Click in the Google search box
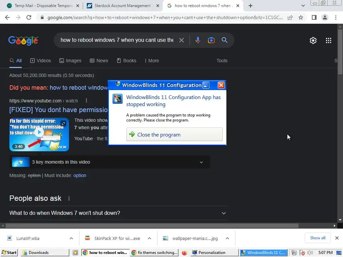Viewport: 343px width, 257px height. (x=117, y=40)
